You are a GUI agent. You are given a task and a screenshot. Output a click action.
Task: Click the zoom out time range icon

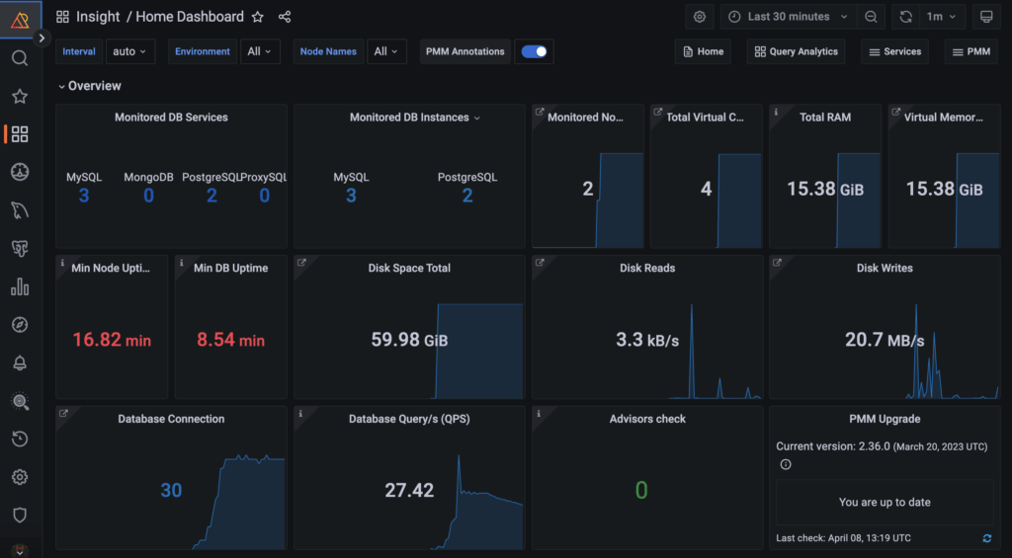pos(871,17)
